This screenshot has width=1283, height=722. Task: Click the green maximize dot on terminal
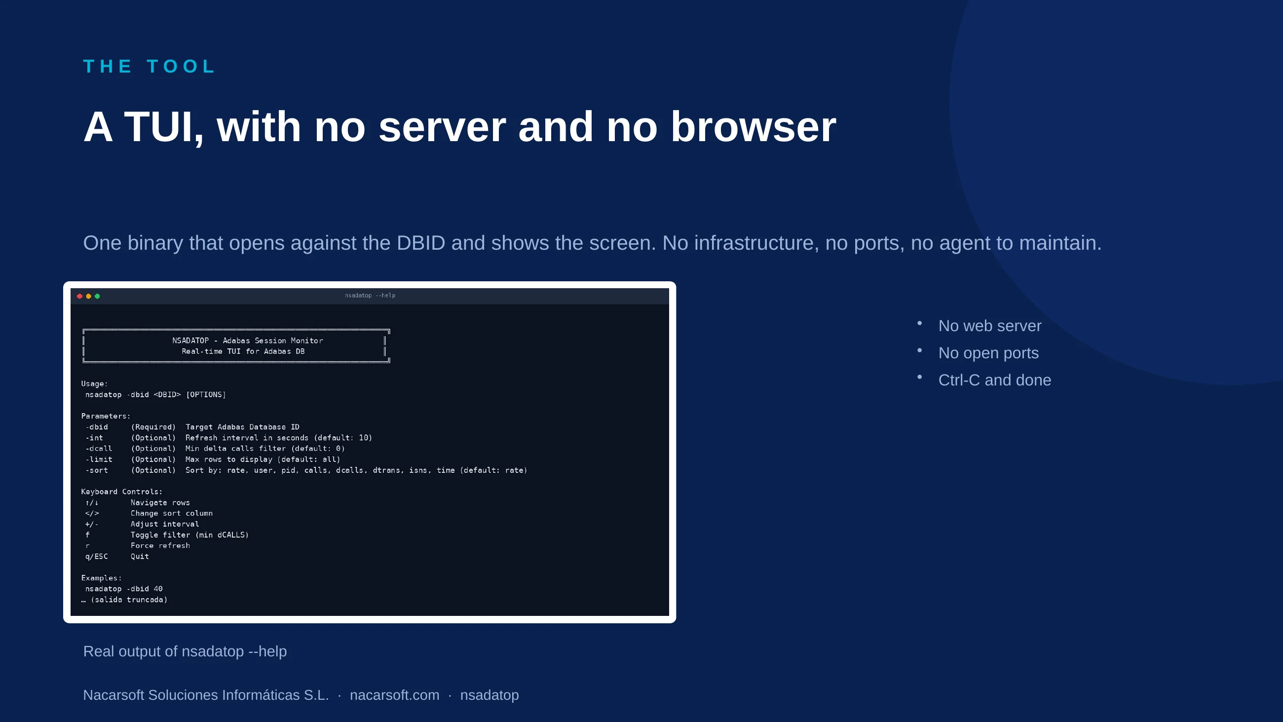pos(98,296)
